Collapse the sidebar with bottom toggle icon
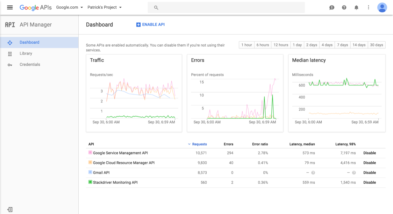The height and width of the screenshot is (214, 393). [x=10, y=210]
